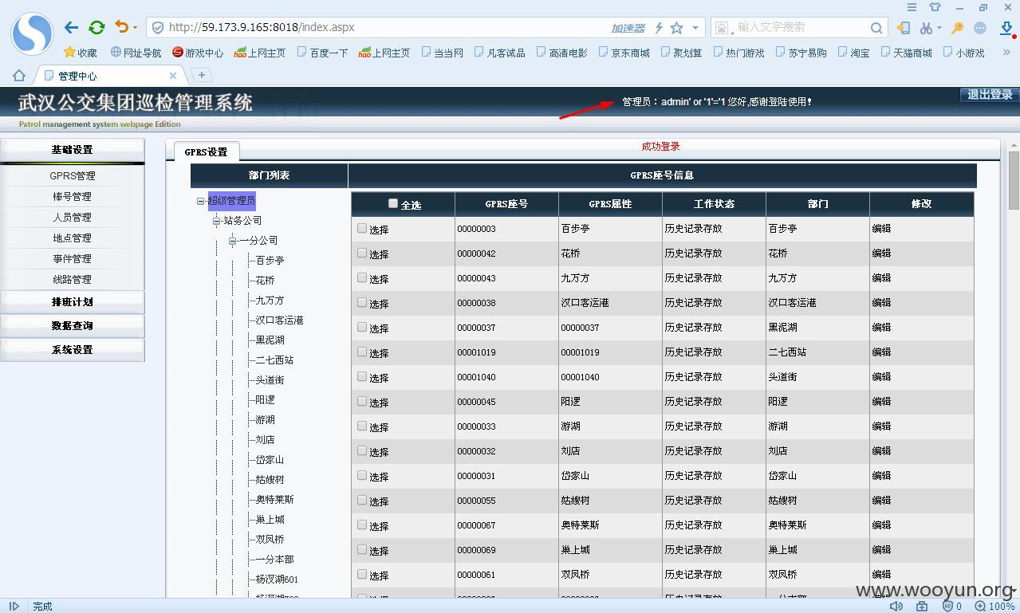This screenshot has height=613, width=1020.
Task: Open the 数据查询 menu section
Action: [x=72, y=326]
